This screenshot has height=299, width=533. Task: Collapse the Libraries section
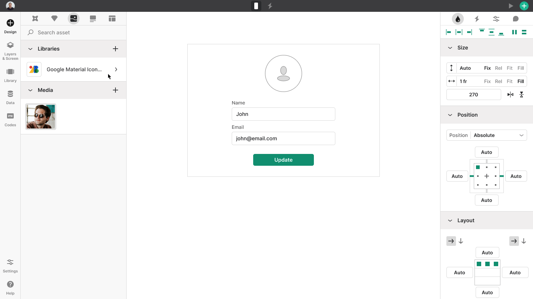coord(30,49)
